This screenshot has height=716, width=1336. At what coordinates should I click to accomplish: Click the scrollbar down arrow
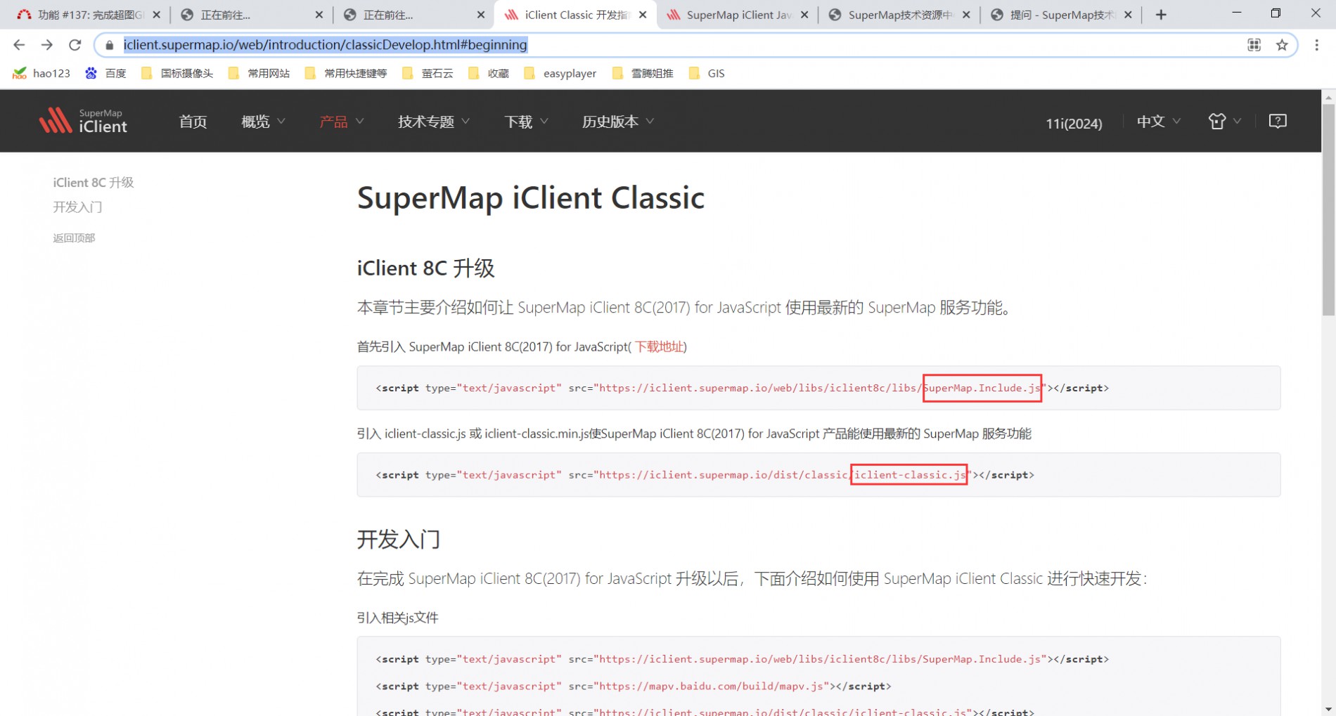(1328, 709)
